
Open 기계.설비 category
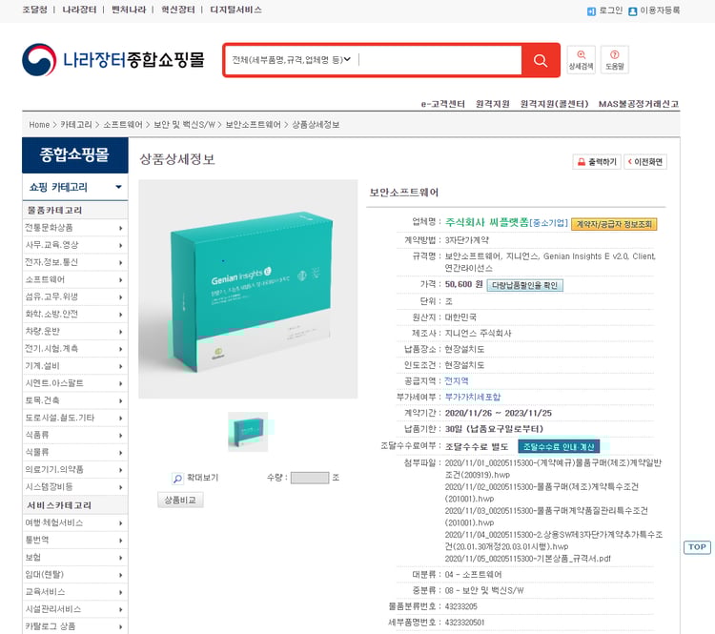coord(74,366)
